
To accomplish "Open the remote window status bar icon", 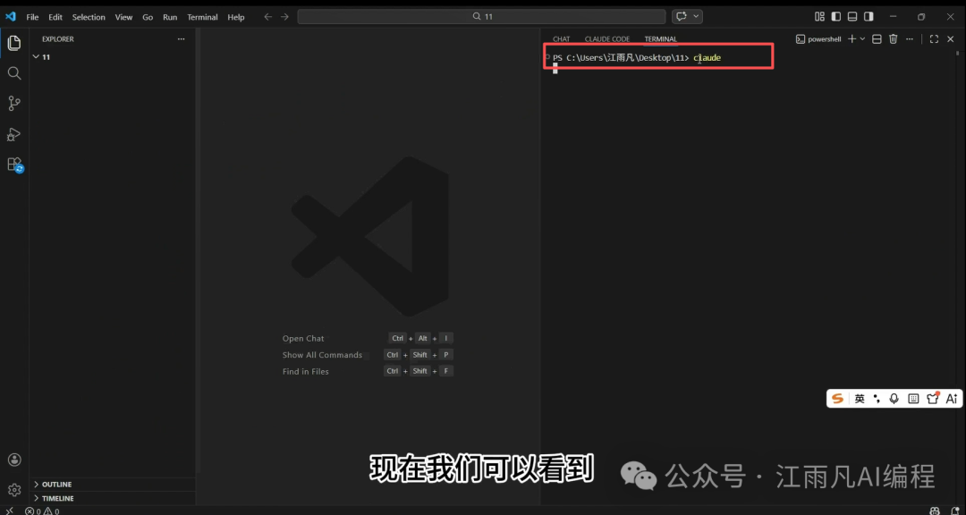I will 9,511.
